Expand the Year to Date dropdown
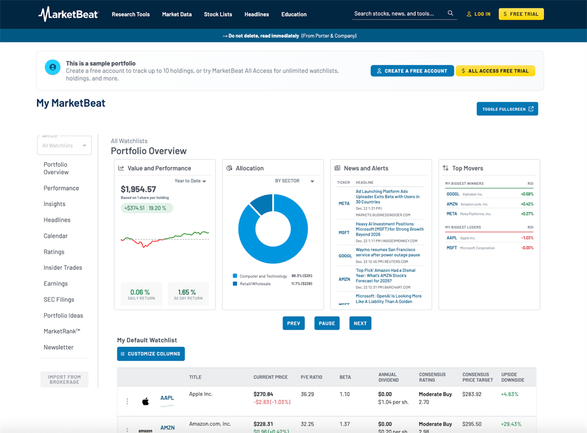This screenshot has height=433, width=587. (190, 181)
